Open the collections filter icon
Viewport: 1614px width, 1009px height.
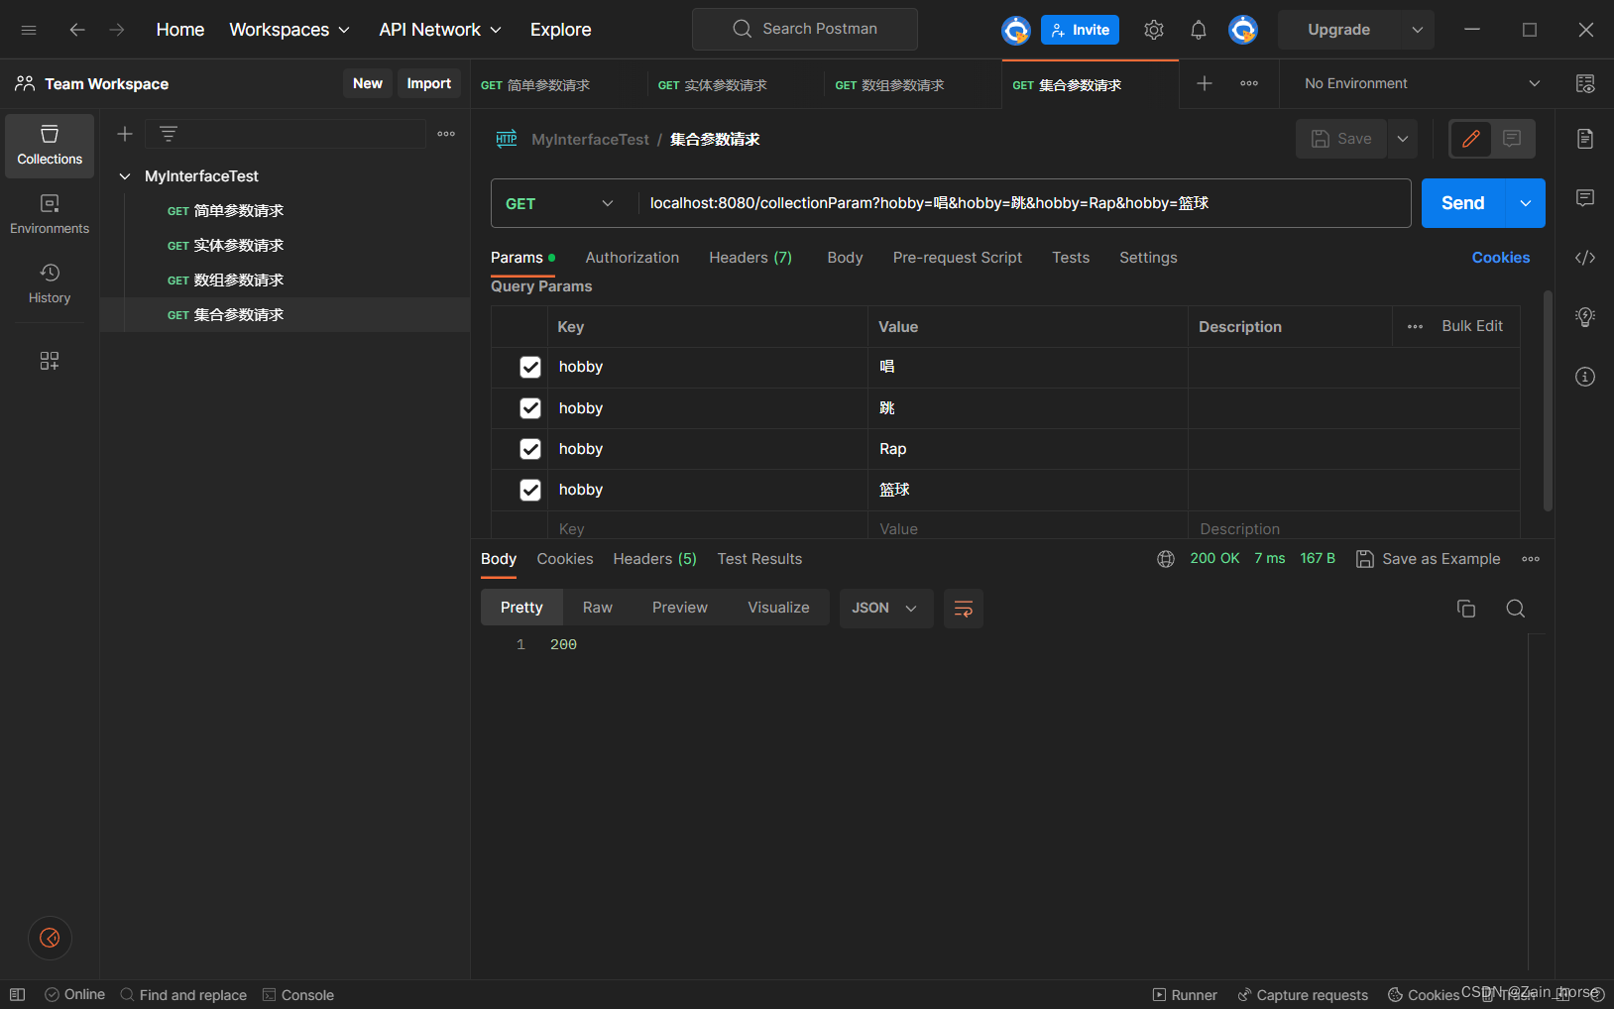(x=169, y=134)
